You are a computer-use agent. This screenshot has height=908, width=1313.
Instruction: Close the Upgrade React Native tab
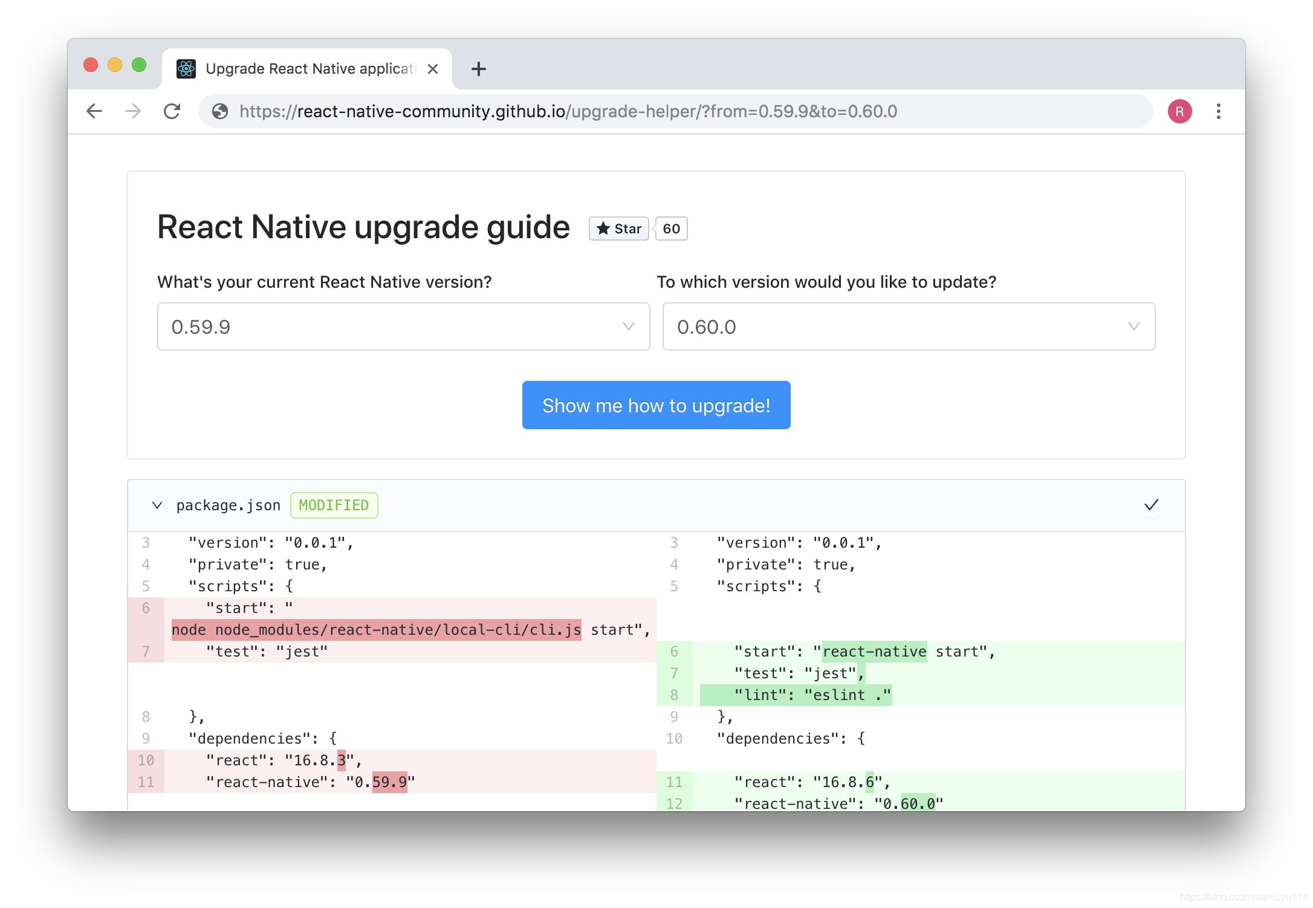[433, 69]
